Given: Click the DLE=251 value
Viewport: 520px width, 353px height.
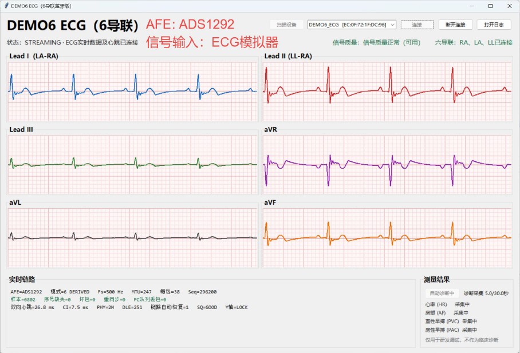Looking at the screenshot, I should tap(132, 307).
